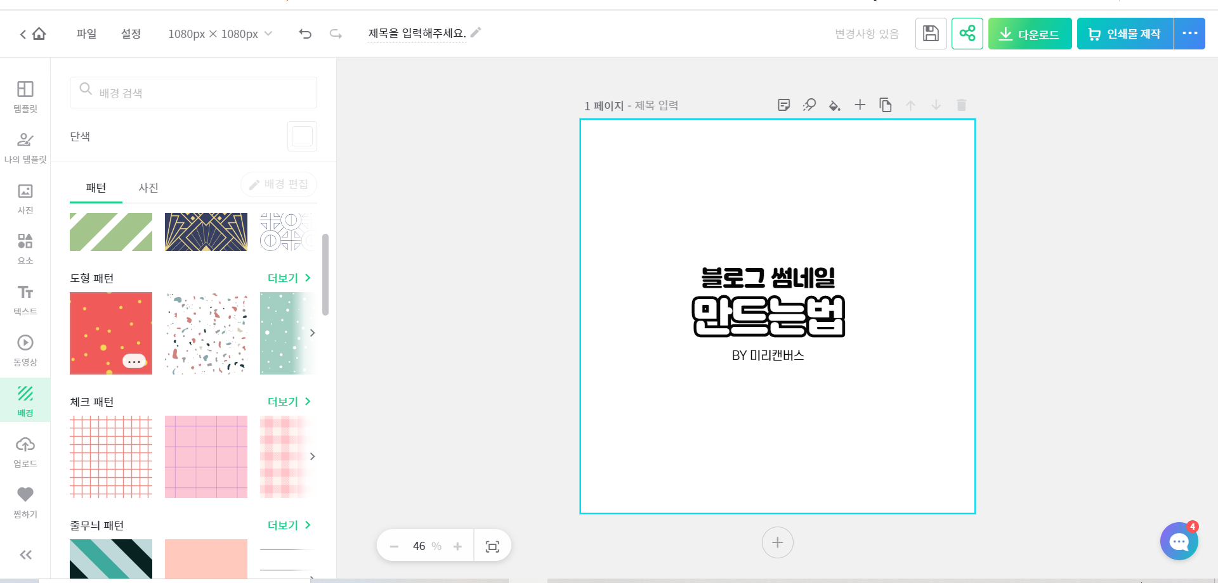The width and height of the screenshot is (1218, 583).
Task: Open the chat support bubble
Action: 1179,541
